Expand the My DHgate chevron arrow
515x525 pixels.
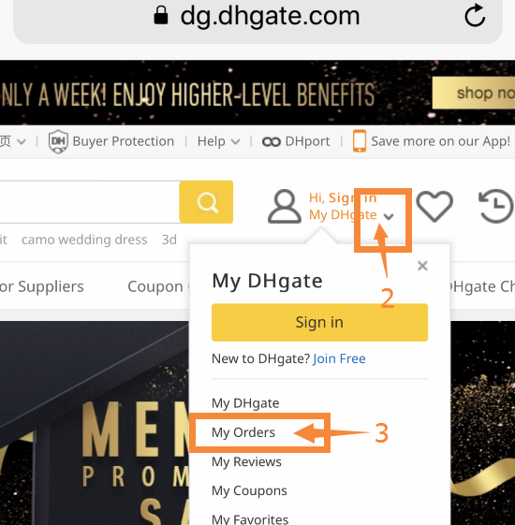tap(389, 216)
